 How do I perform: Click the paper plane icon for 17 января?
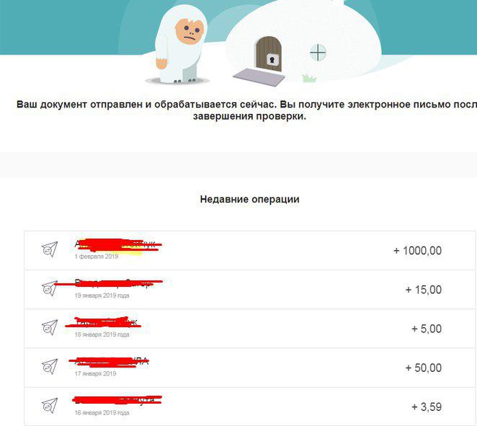(50, 366)
